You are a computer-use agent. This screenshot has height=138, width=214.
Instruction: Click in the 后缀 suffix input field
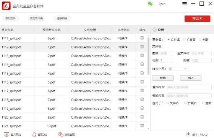[201, 60]
